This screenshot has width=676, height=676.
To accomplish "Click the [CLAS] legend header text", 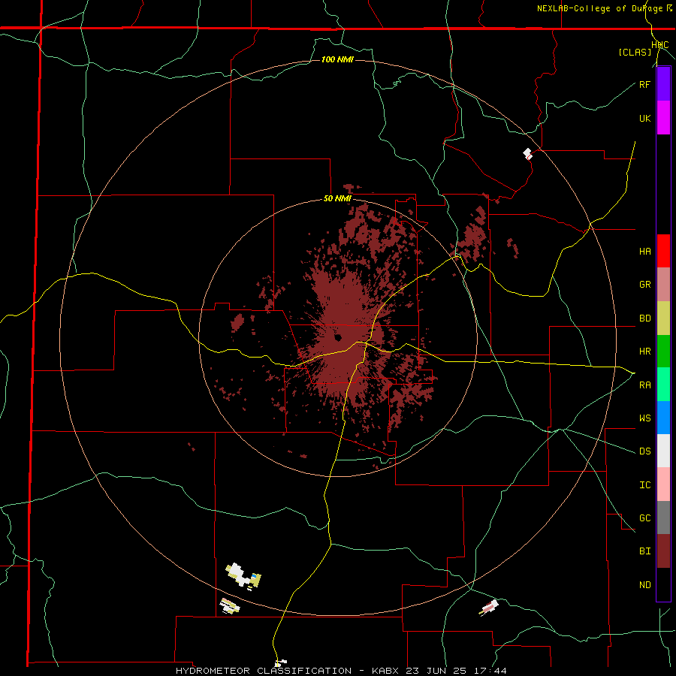I will click(x=635, y=52).
